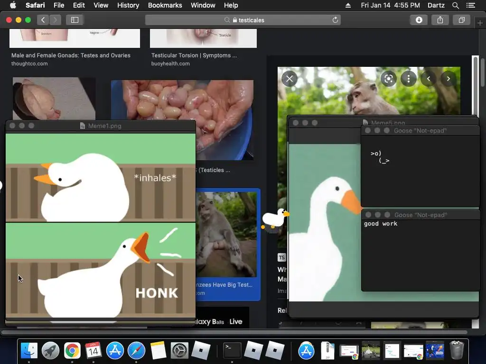The image size is (486, 364).
Task: Open Google Chrome from the Dock
Action: tap(72, 351)
